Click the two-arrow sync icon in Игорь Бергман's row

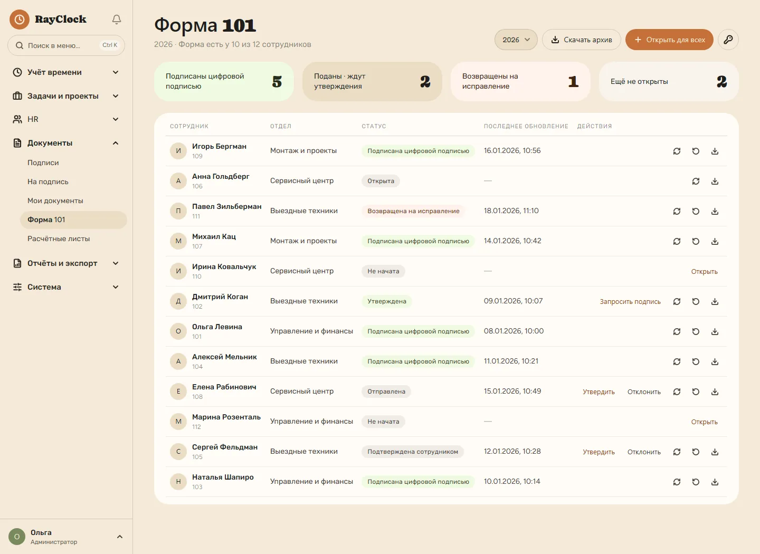(677, 151)
